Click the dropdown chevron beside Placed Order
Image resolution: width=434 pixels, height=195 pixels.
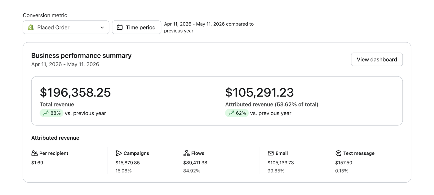click(102, 28)
